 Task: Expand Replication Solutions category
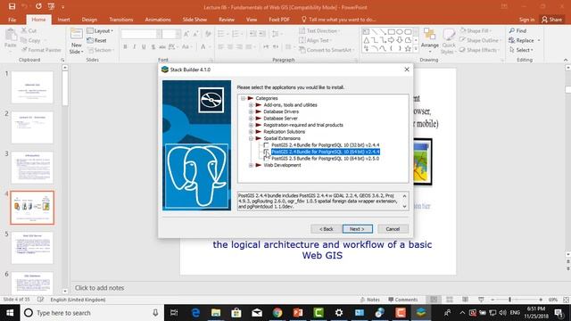pyautogui.click(x=251, y=132)
